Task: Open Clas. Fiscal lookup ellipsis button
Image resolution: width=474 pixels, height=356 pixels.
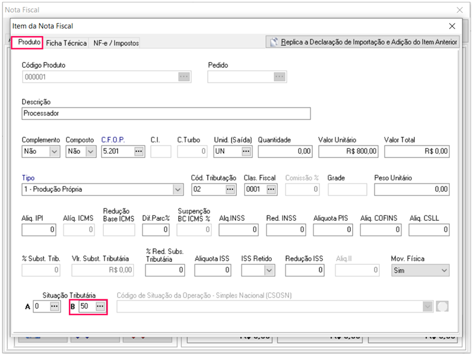Action: tap(271, 189)
